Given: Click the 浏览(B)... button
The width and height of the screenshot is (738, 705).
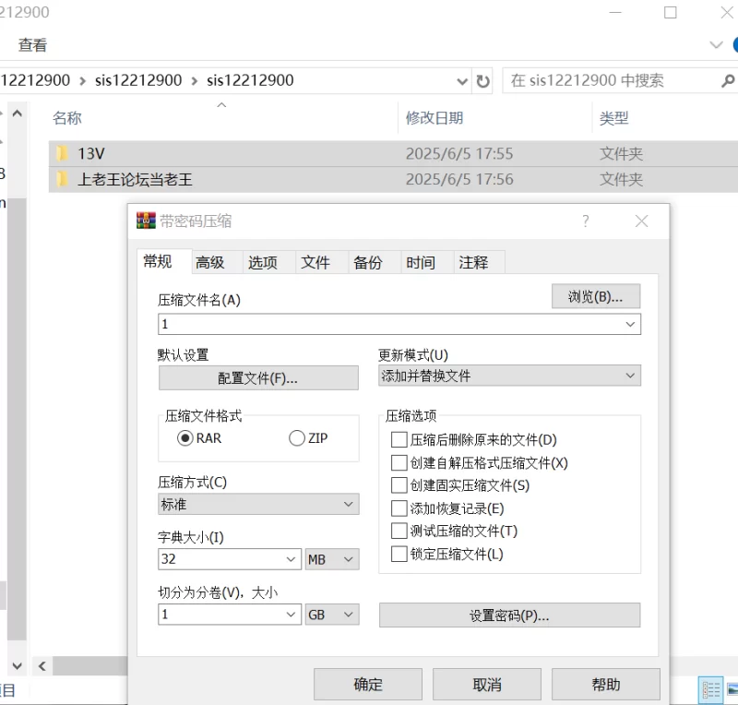Looking at the screenshot, I should pos(595,296).
